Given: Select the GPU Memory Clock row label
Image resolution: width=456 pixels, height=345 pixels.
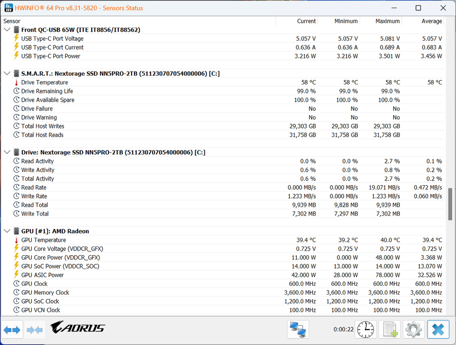Looking at the screenshot, I should point(45,292).
